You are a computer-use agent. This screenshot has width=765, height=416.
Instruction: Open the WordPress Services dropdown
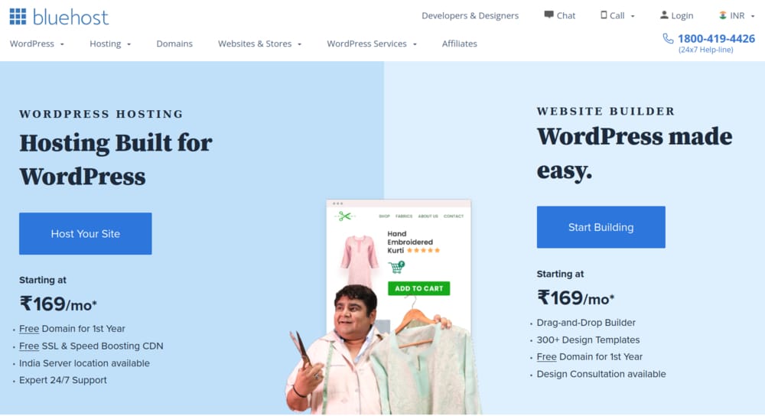[372, 44]
